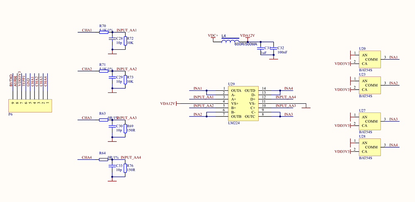Click resistor R76 150R symbol
This screenshot has width=415, height=202.
point(124,167)
